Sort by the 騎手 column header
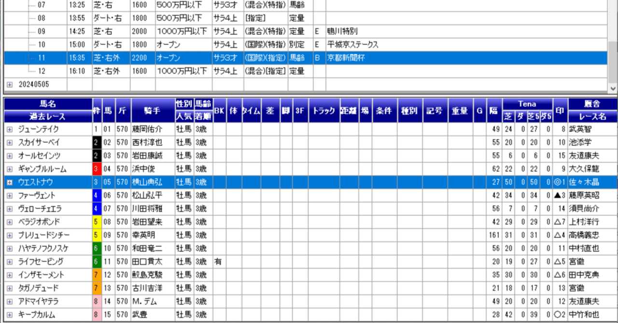Image resolution: width=618 pixels, height=323 pixels. coord(153,111)
